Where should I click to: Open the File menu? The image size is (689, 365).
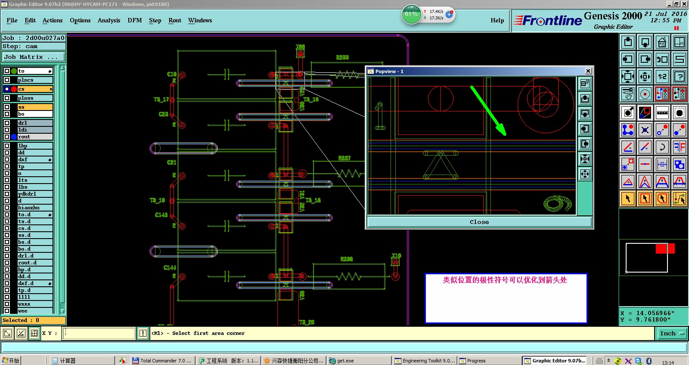(12, 20)
